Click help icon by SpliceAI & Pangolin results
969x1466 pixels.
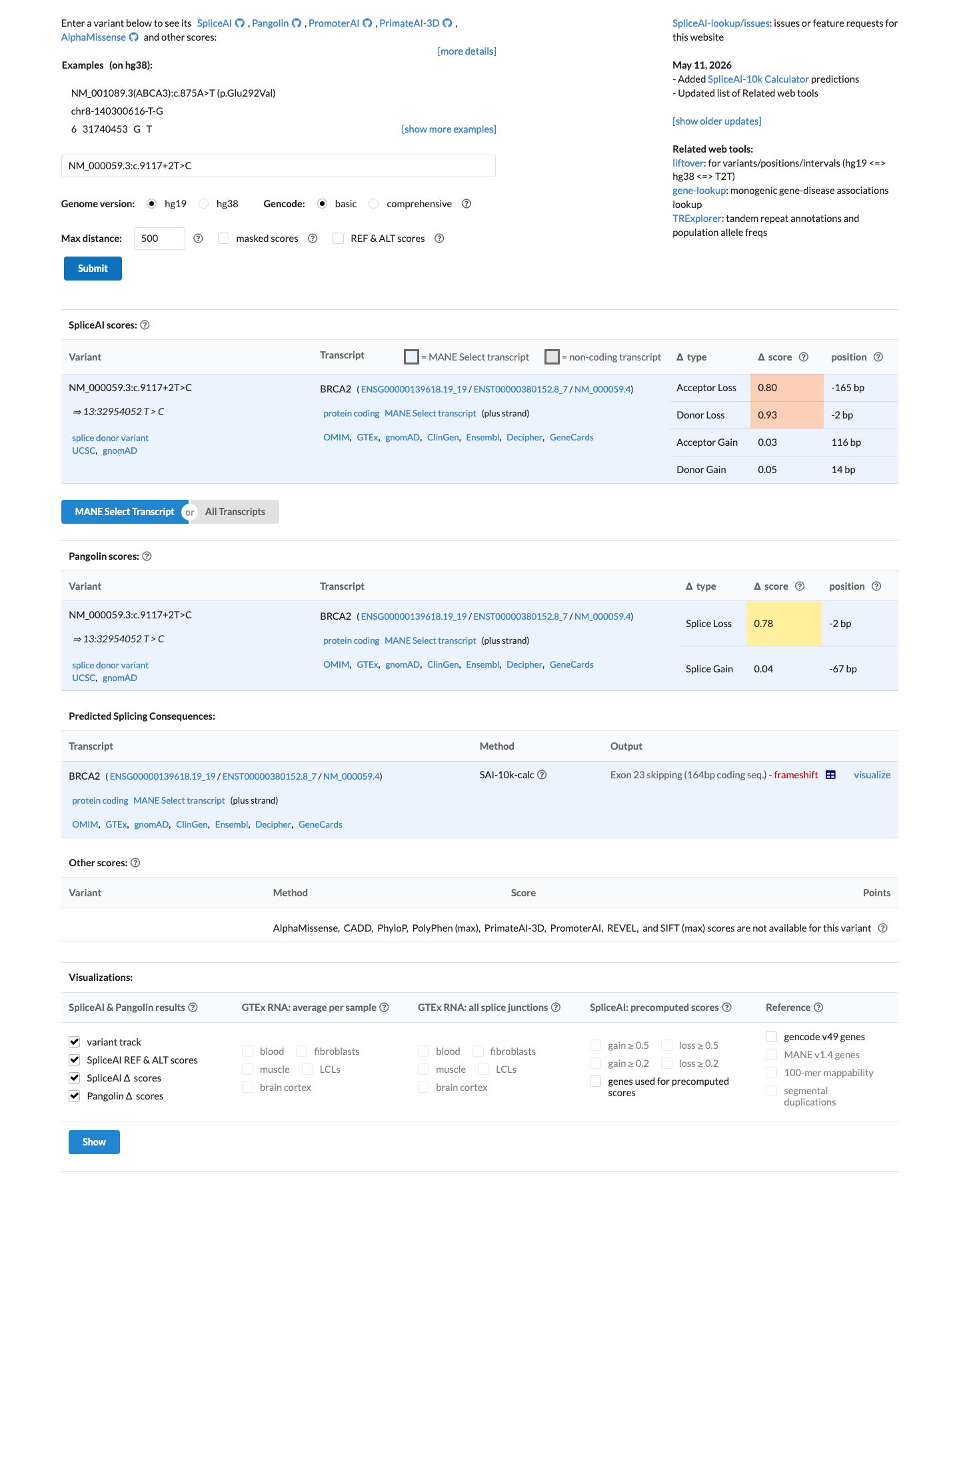[193, 1008]
